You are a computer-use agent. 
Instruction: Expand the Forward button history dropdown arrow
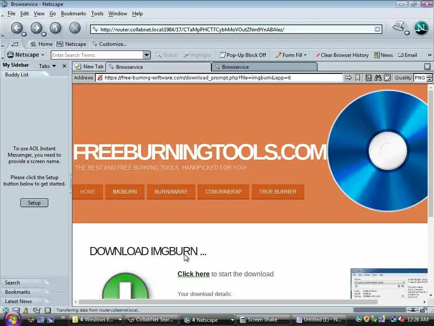pyautogui.click(x=44, y=34)
